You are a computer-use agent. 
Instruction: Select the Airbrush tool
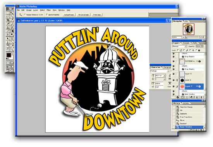tap(8, 24)
